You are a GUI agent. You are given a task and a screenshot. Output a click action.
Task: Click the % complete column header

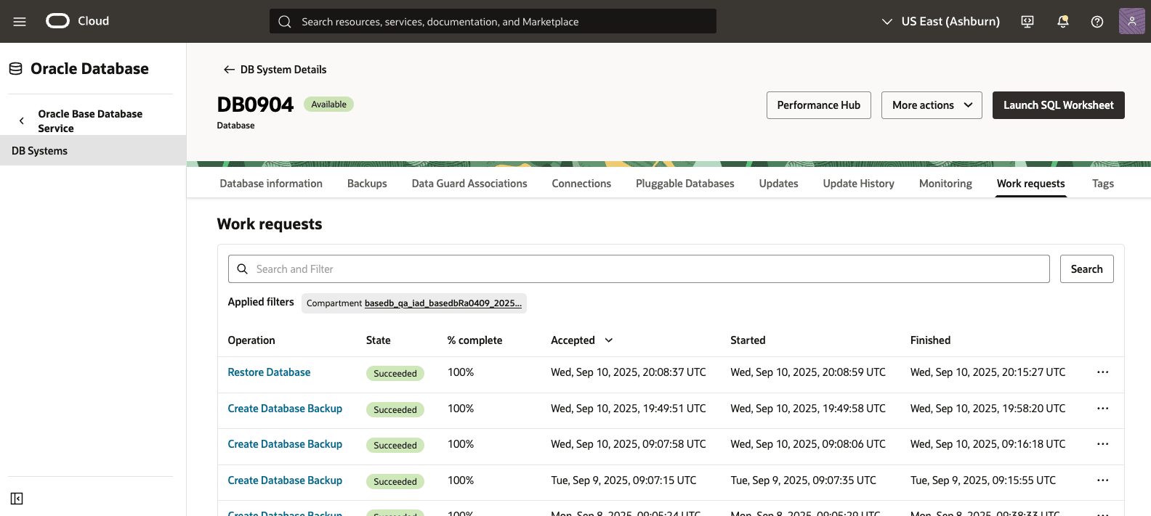(x=474, y=340)
